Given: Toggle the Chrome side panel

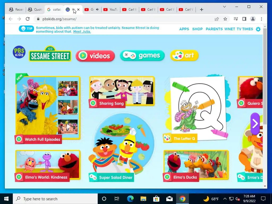Looking at the screenshot, I should pos(244,19).
